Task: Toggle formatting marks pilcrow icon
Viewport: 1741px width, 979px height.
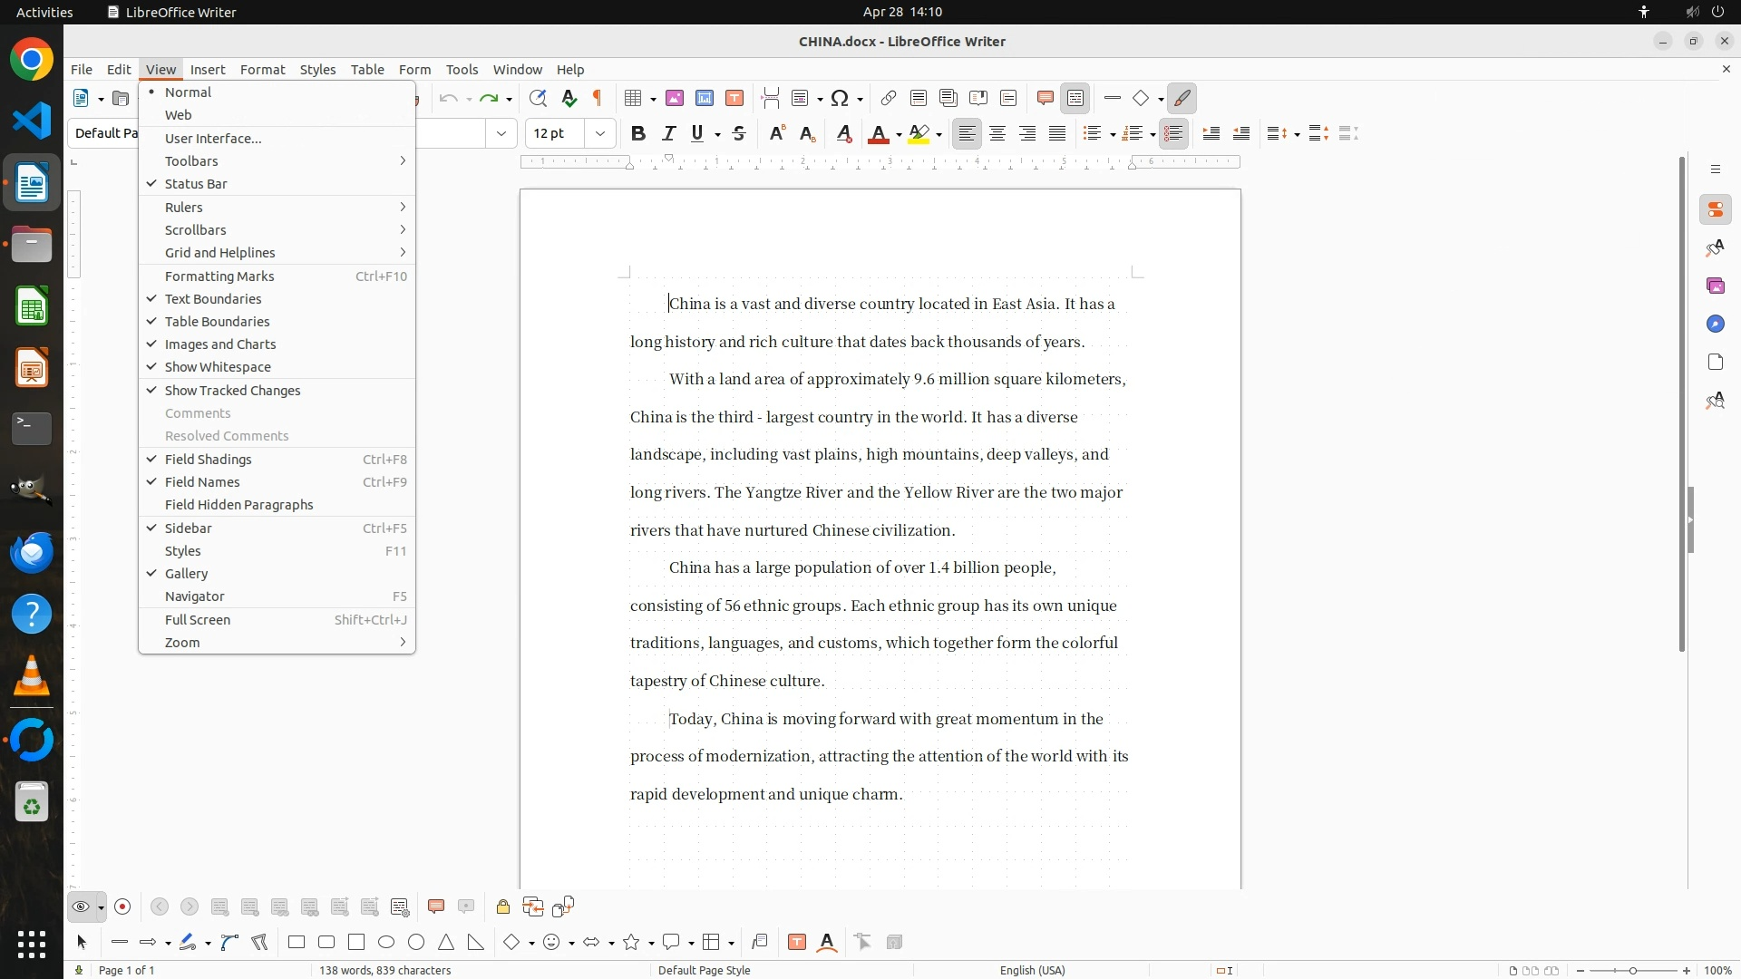Action: (598, 98)
